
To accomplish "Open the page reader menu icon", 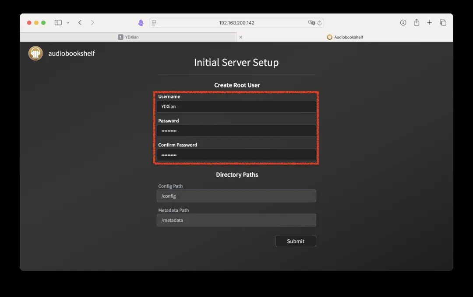I will coord(154,23).
